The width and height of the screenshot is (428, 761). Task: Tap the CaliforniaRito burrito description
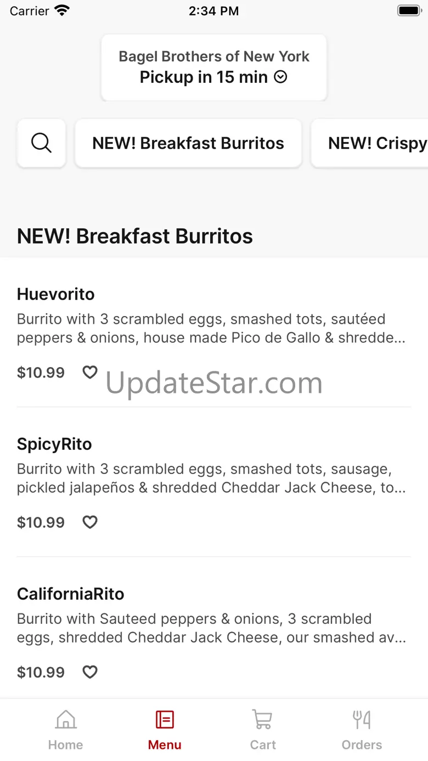211,628
